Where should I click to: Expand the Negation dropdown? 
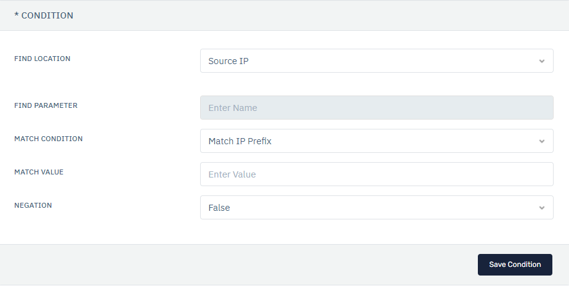pyautogui.click(x=377, y=208)
